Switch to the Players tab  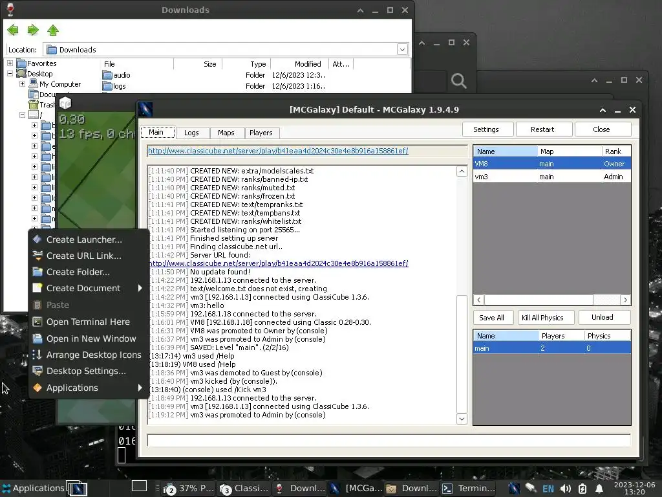261,133
